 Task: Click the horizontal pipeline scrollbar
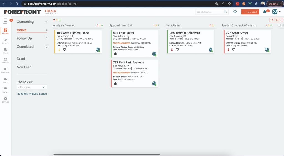click(x=106, y=155)
